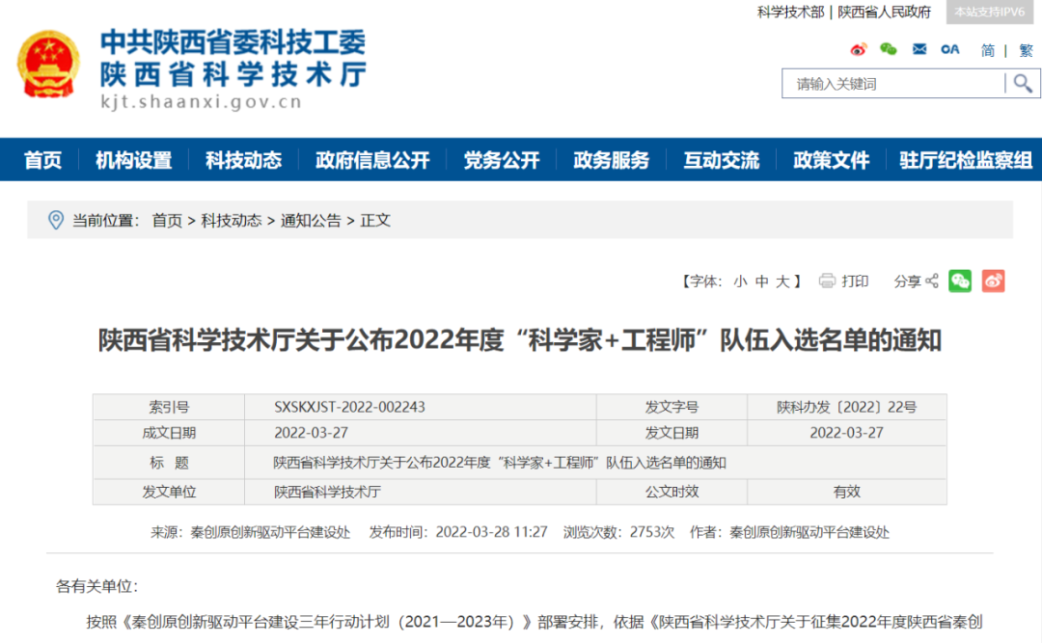
Task: Open the 陕西省人民政府 link
Action: point(883,13)
